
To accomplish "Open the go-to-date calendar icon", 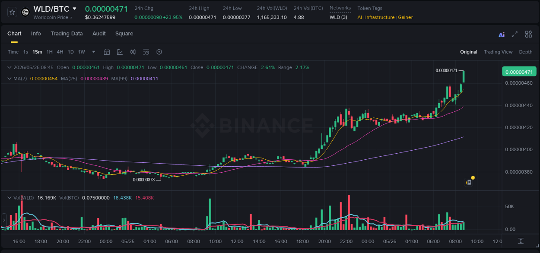I will (x=107, y=52).
